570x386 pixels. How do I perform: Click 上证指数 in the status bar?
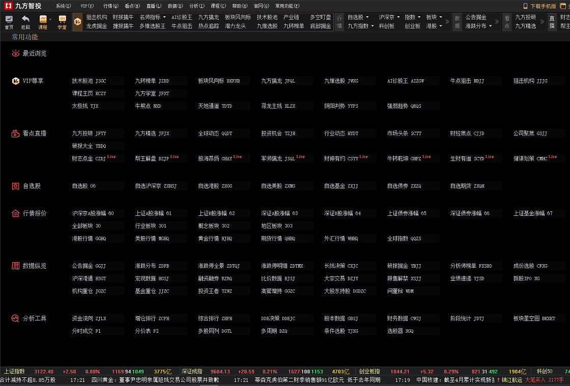(x=14, y=371)
